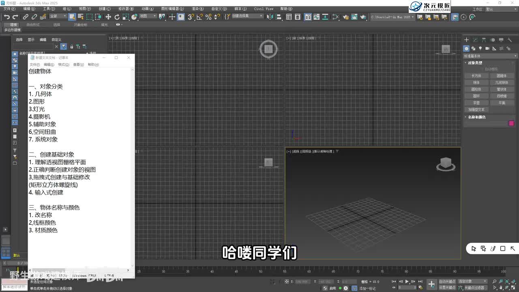
Task: Click the object name input field
Action: [x=486, y=123]
